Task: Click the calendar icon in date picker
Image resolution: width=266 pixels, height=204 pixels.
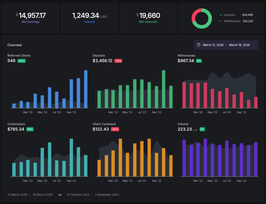Action: [x=199, y=45]
